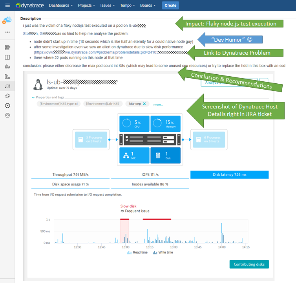Select the 1 Disk tile
Viewport: 296px width, 283px height.
pyautogui.click(x=165, y=155)
